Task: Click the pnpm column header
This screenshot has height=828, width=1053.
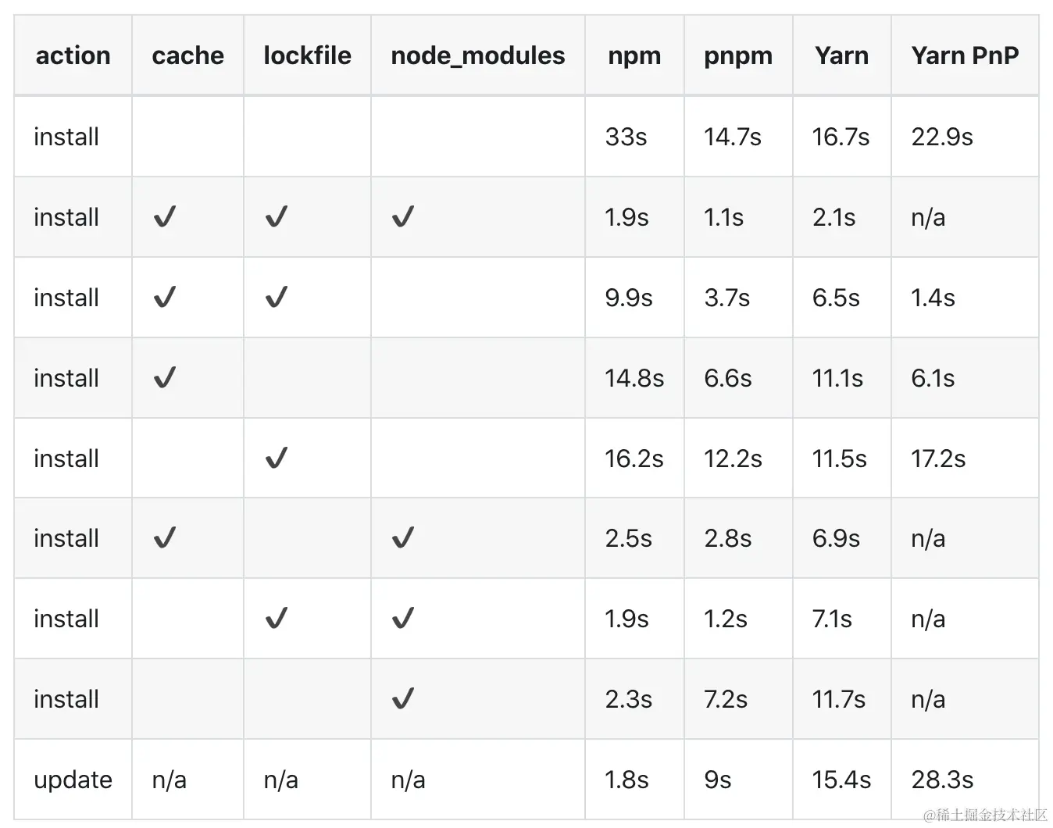Action: click(738, 55)
